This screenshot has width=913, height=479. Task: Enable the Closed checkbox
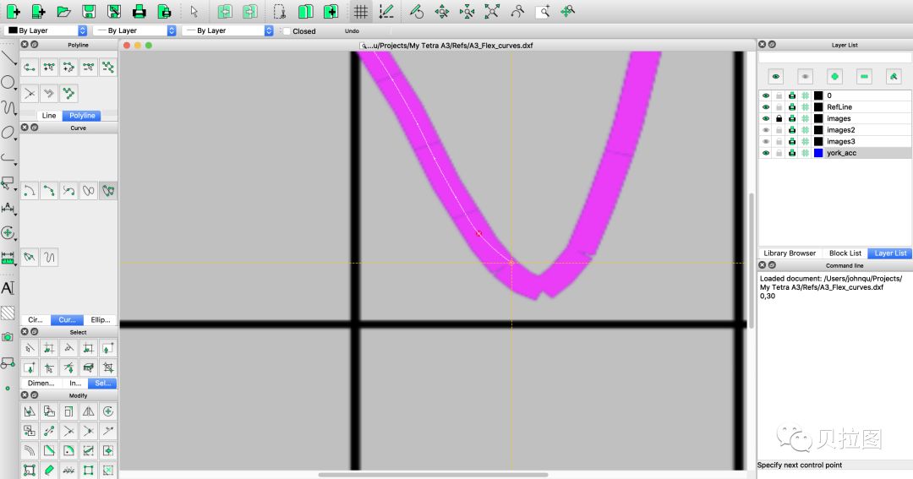click(287, 31)
